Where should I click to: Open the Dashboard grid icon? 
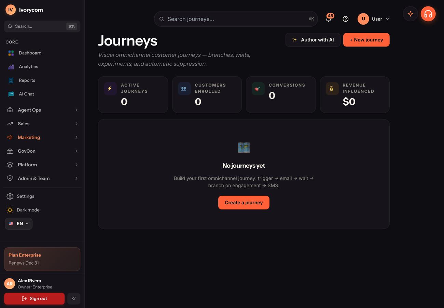11,53
